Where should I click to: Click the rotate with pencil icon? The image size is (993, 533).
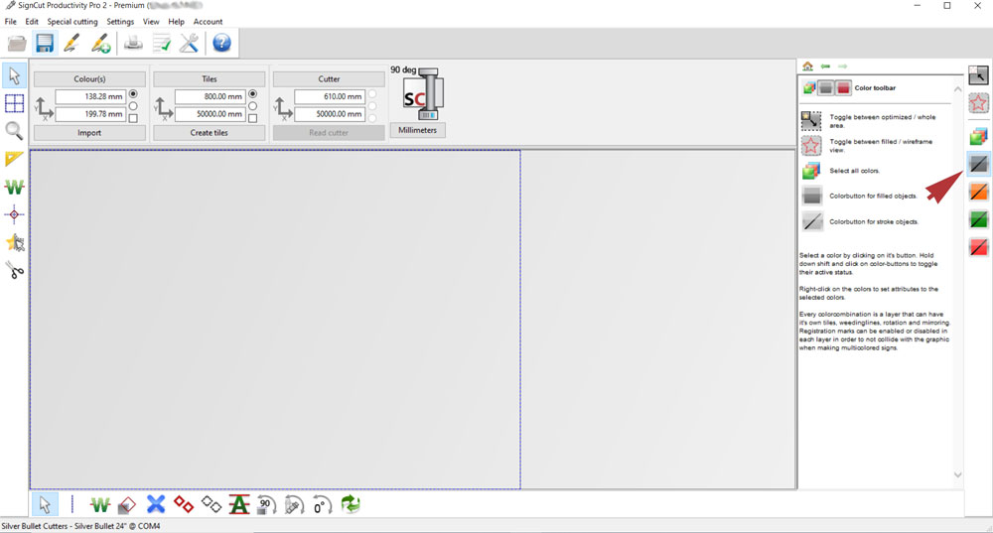295,505
